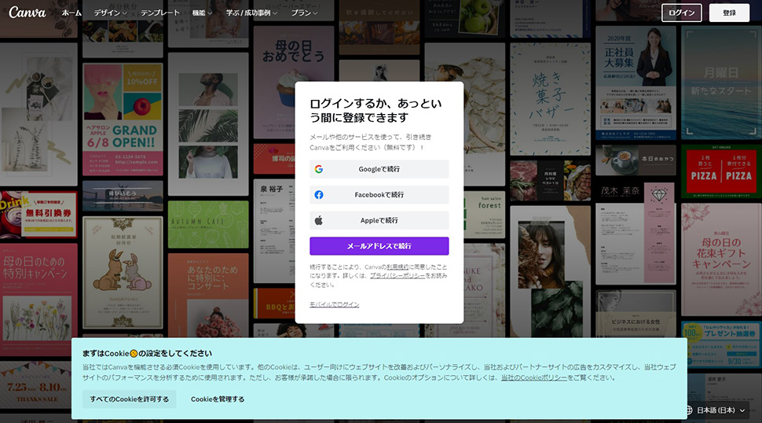
Task: Select the 母の日の花束ギフトキャンペーン template
Action: 721,260
